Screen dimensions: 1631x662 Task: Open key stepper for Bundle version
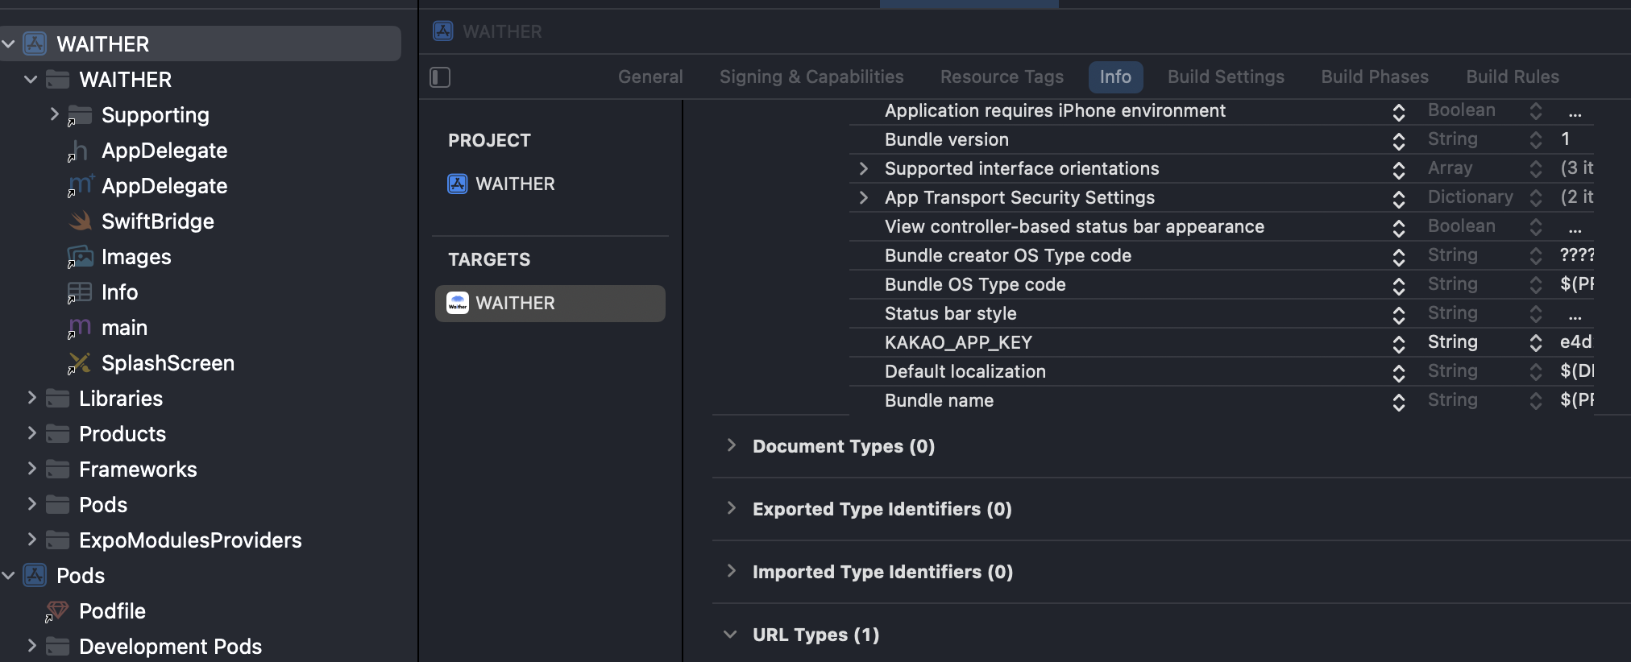click(x=1399, y=140)
